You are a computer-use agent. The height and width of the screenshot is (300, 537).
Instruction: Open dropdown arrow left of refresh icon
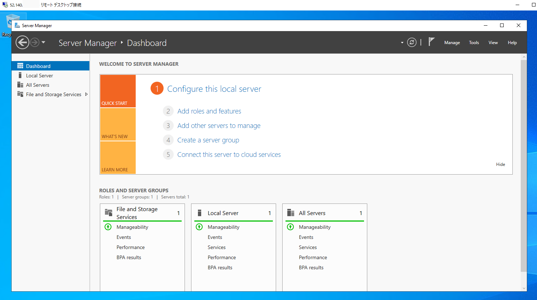coord(402,43)
